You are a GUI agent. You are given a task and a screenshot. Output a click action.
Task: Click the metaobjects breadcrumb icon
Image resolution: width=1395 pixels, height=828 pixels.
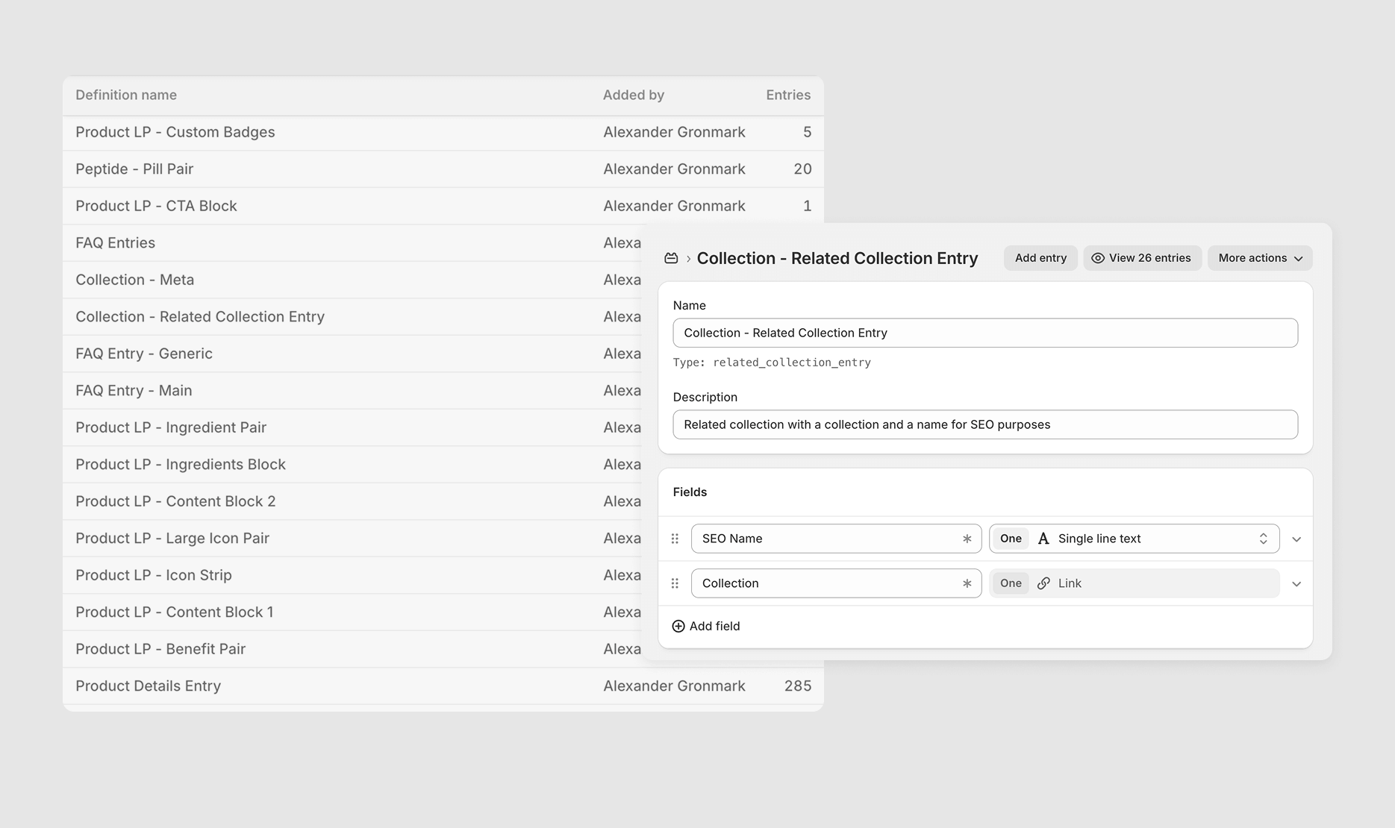click(x=671, y=258)
